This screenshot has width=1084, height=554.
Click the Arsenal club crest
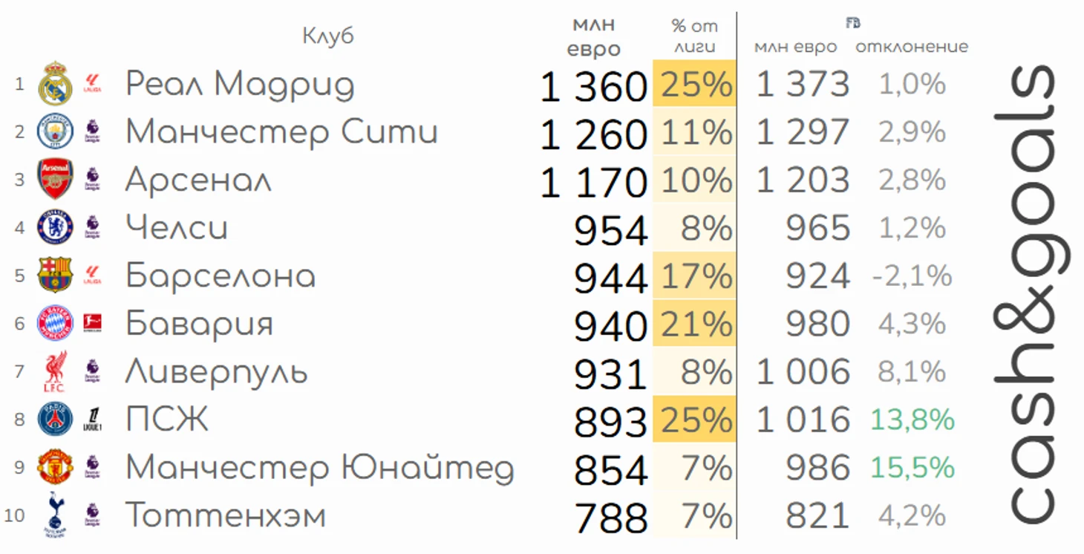[x=55, y=180]
